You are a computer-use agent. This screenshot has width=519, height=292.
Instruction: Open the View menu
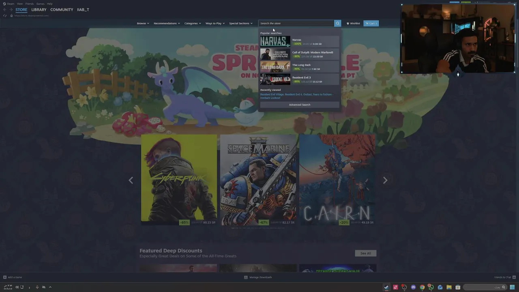point(19,4)
